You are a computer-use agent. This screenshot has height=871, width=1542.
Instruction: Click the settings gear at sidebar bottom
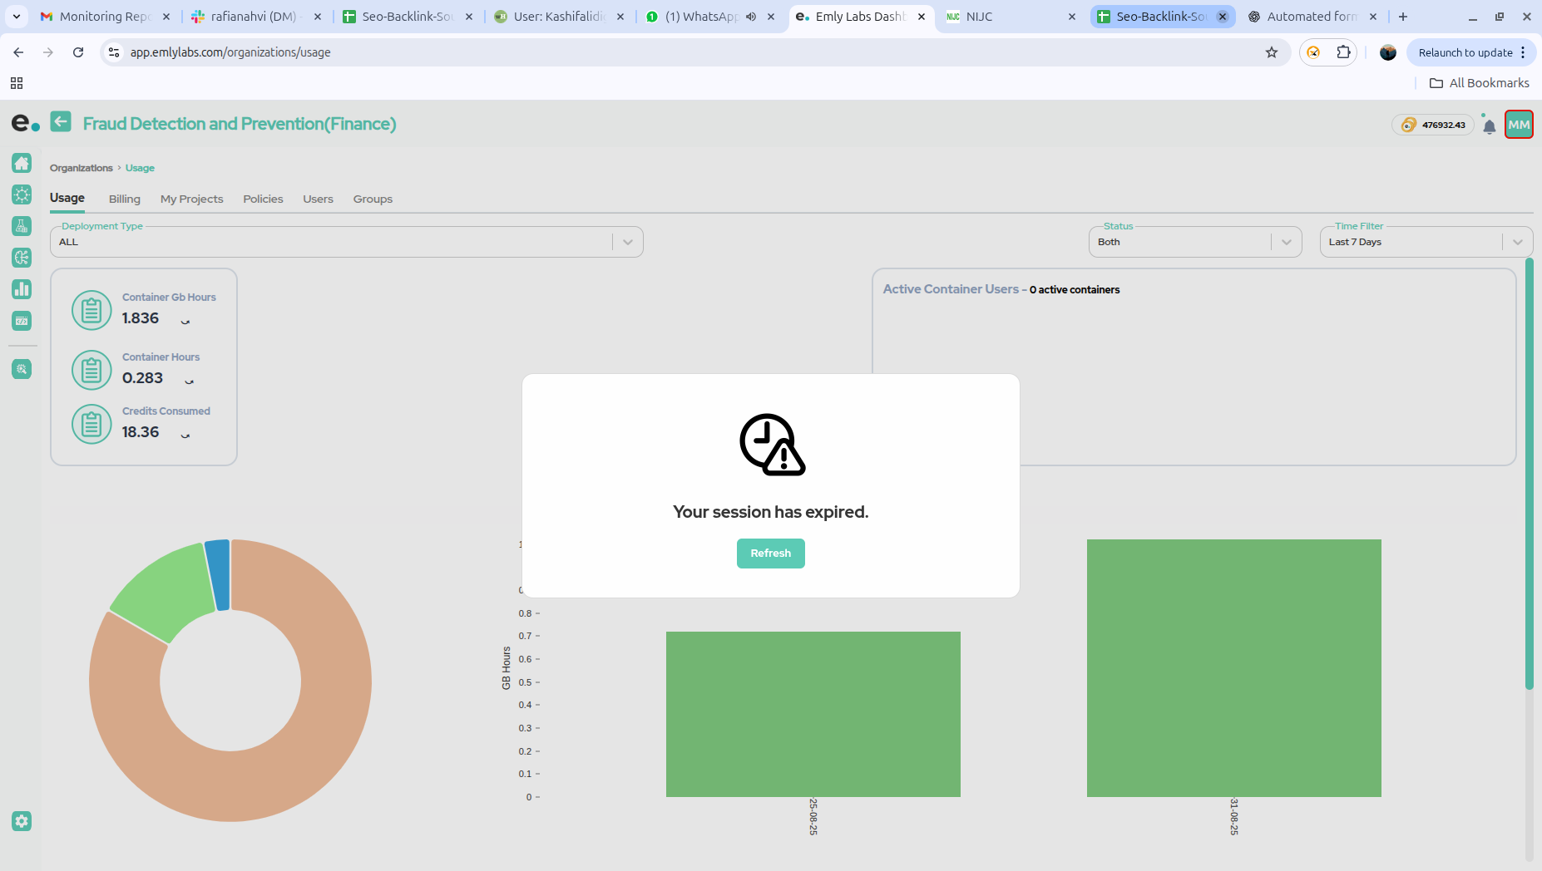click(x=22, y=821)
